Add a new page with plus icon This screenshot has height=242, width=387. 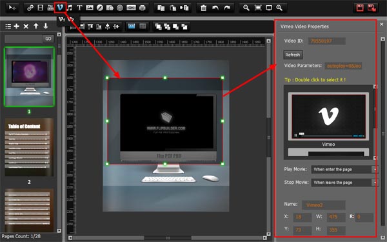click(17, 26)
